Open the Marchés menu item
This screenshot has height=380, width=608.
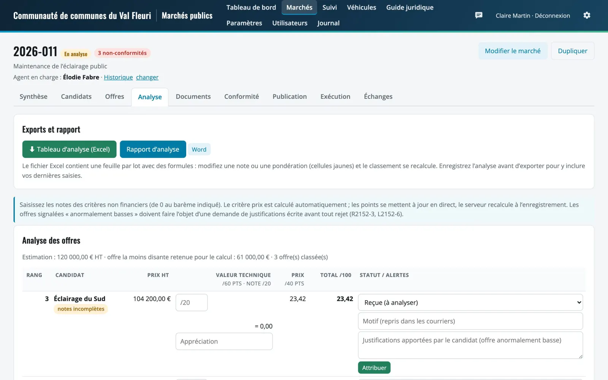tap(299, 8)
